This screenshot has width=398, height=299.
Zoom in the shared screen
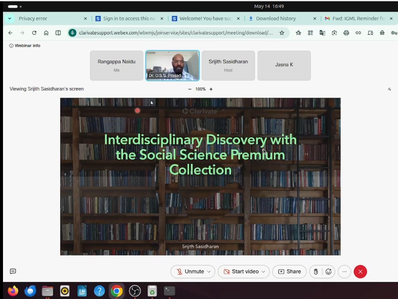[x=211, y=89]
